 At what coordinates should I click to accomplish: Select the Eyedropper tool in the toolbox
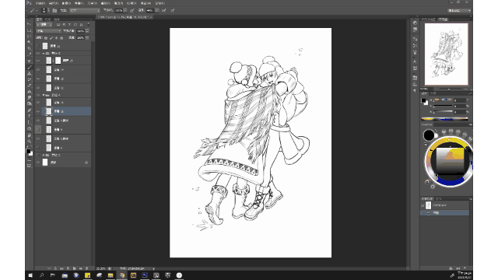30,54
